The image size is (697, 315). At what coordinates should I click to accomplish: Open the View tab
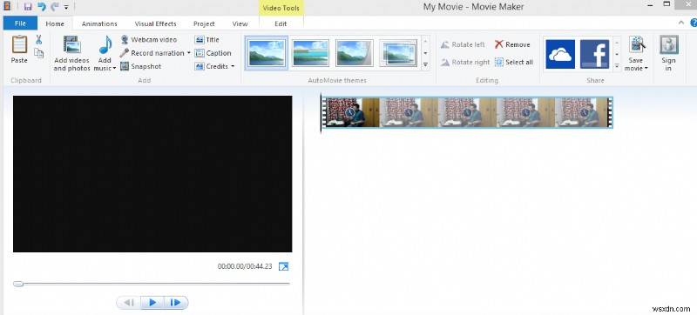pyautogui.click(x=240, y=23)
